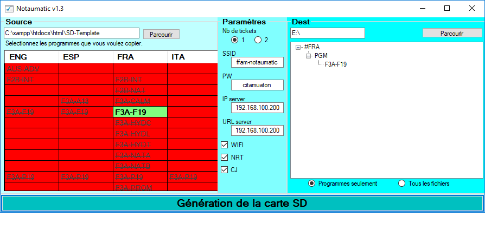Enable the WIFI checkbox
Viewport: 485px width, 249px height.
pyautogui.click(x=225, y=145)
